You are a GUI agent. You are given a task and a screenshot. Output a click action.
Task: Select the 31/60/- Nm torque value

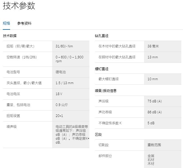64,46
